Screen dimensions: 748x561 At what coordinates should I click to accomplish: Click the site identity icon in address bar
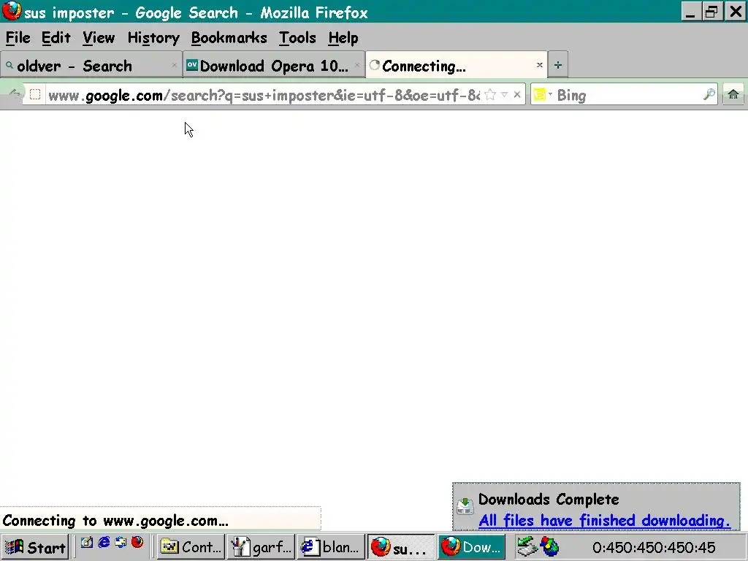35,94
